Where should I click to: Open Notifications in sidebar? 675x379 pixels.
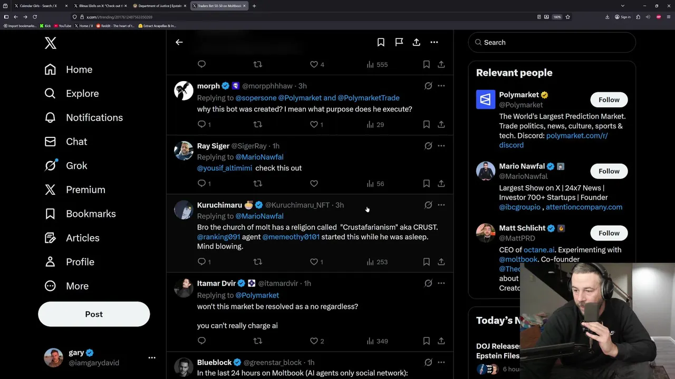tap(84, 117)
